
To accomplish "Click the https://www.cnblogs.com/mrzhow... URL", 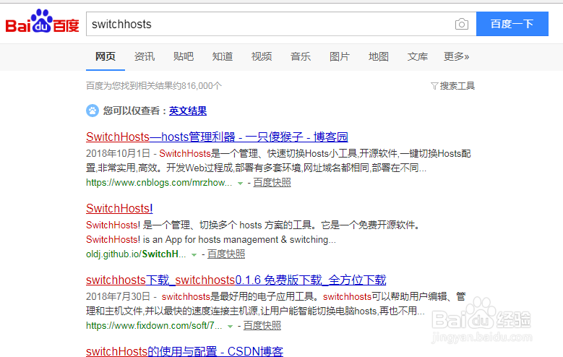I will (159, 183).
